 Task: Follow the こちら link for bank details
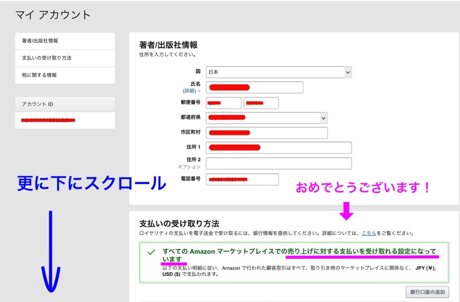pyautogui.click(x=369, y=233)
